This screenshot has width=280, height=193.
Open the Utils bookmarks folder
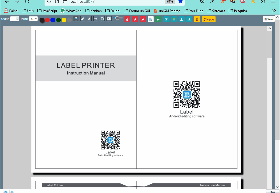click(28, 11)
